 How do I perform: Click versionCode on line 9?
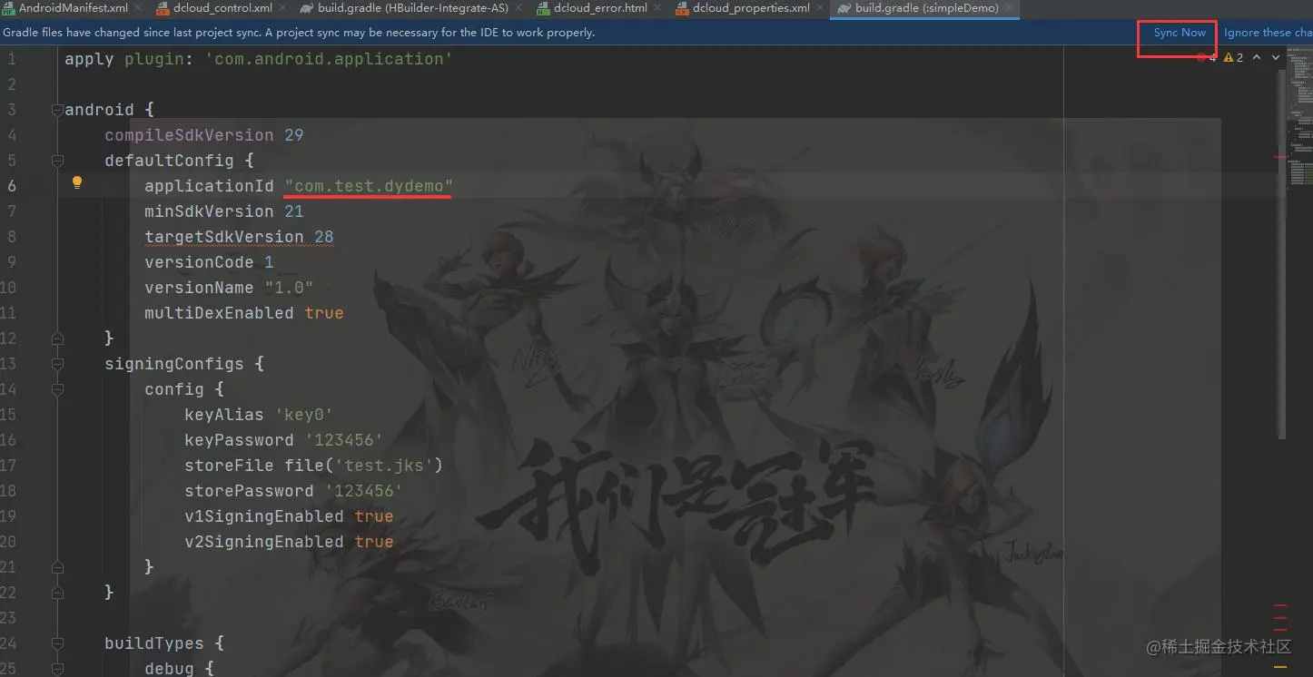199,262
